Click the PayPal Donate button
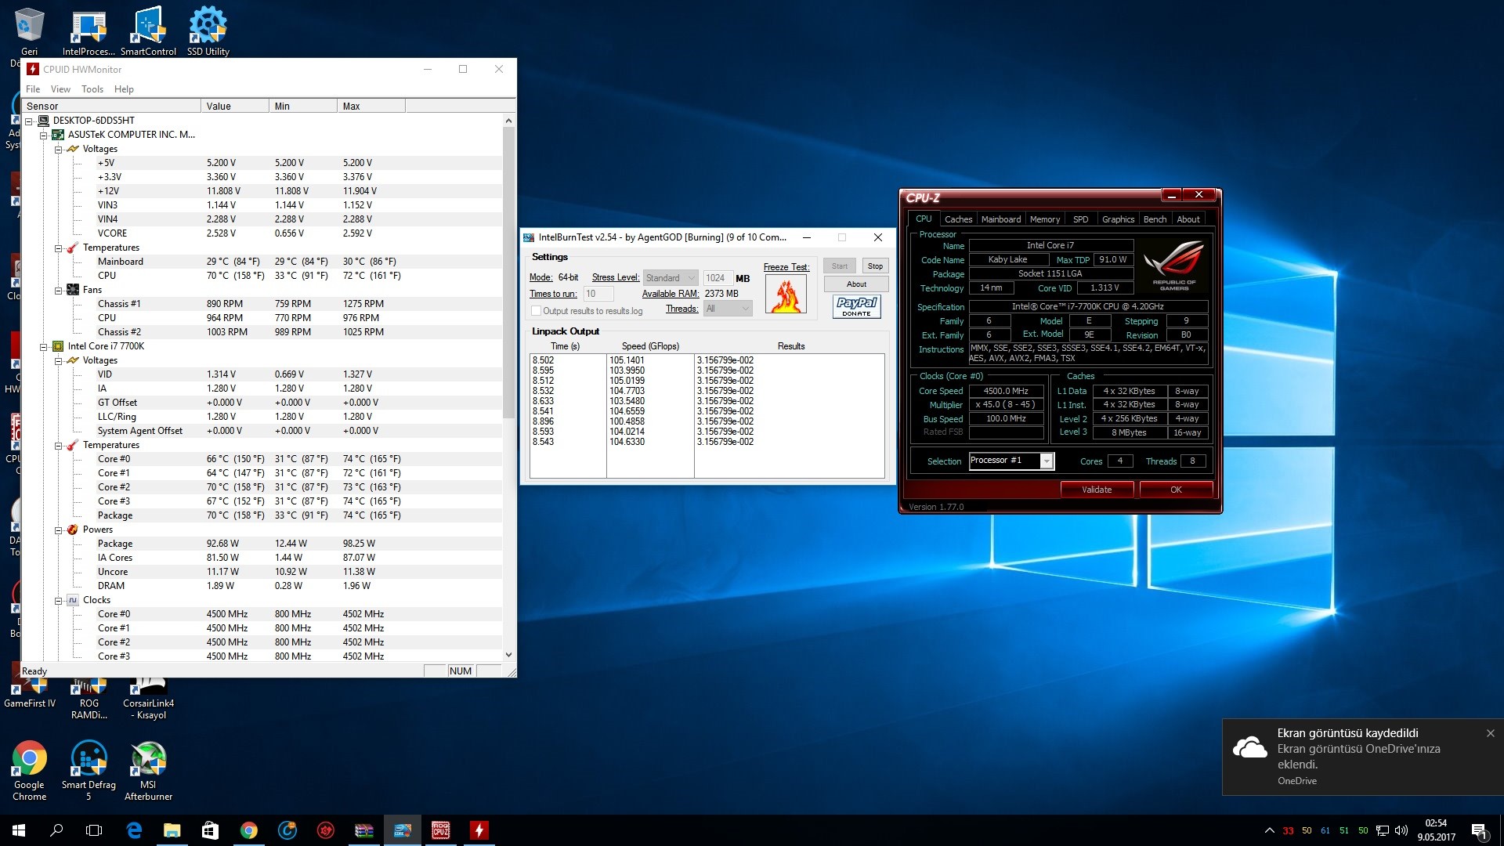 (856, 306)
